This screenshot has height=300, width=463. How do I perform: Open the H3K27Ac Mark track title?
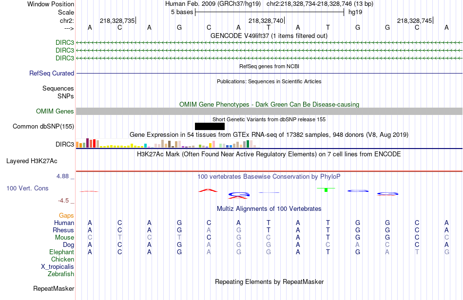(x=269, y=154)
